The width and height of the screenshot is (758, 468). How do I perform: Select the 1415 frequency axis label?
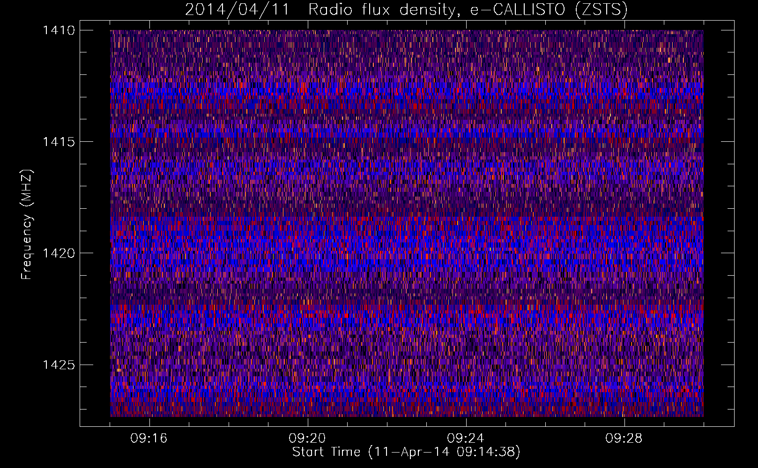tap(59, 142)
